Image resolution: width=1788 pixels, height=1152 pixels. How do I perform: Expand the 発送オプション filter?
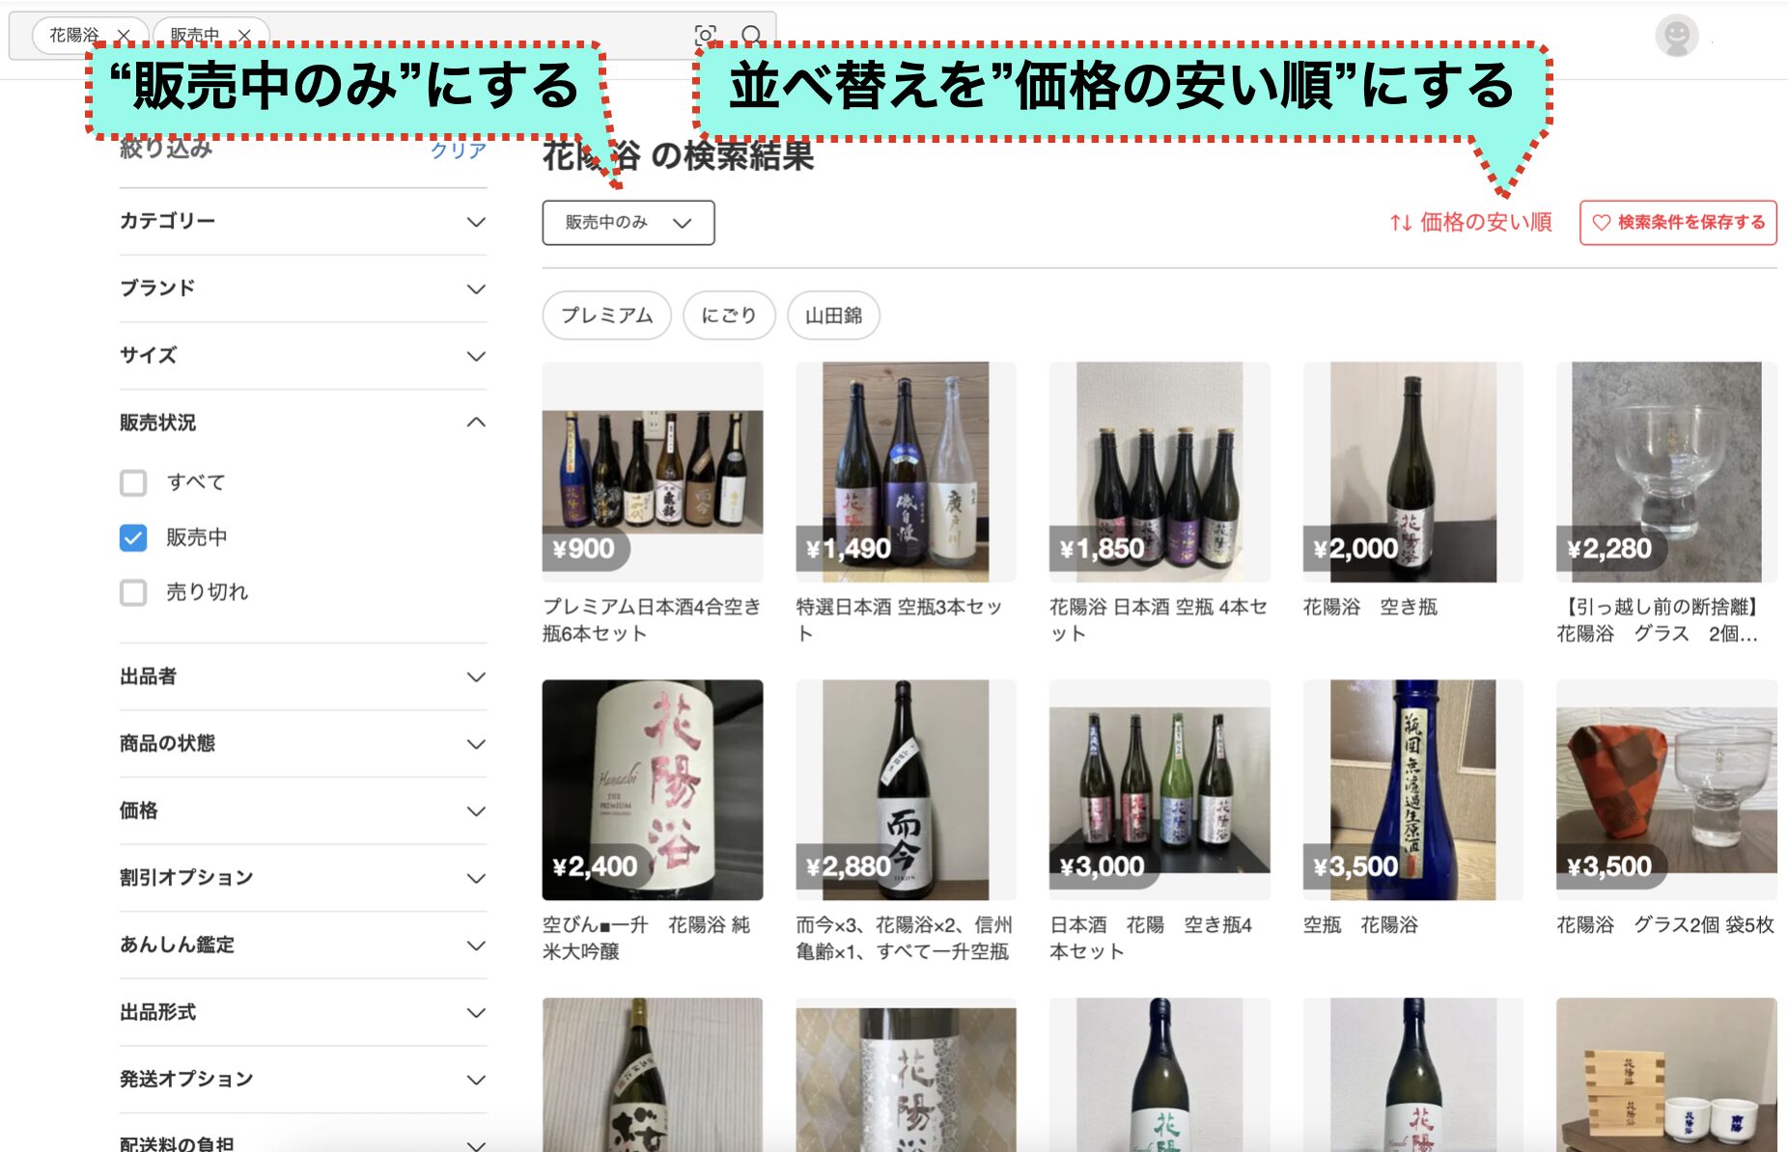click(x=303, y=1080)
